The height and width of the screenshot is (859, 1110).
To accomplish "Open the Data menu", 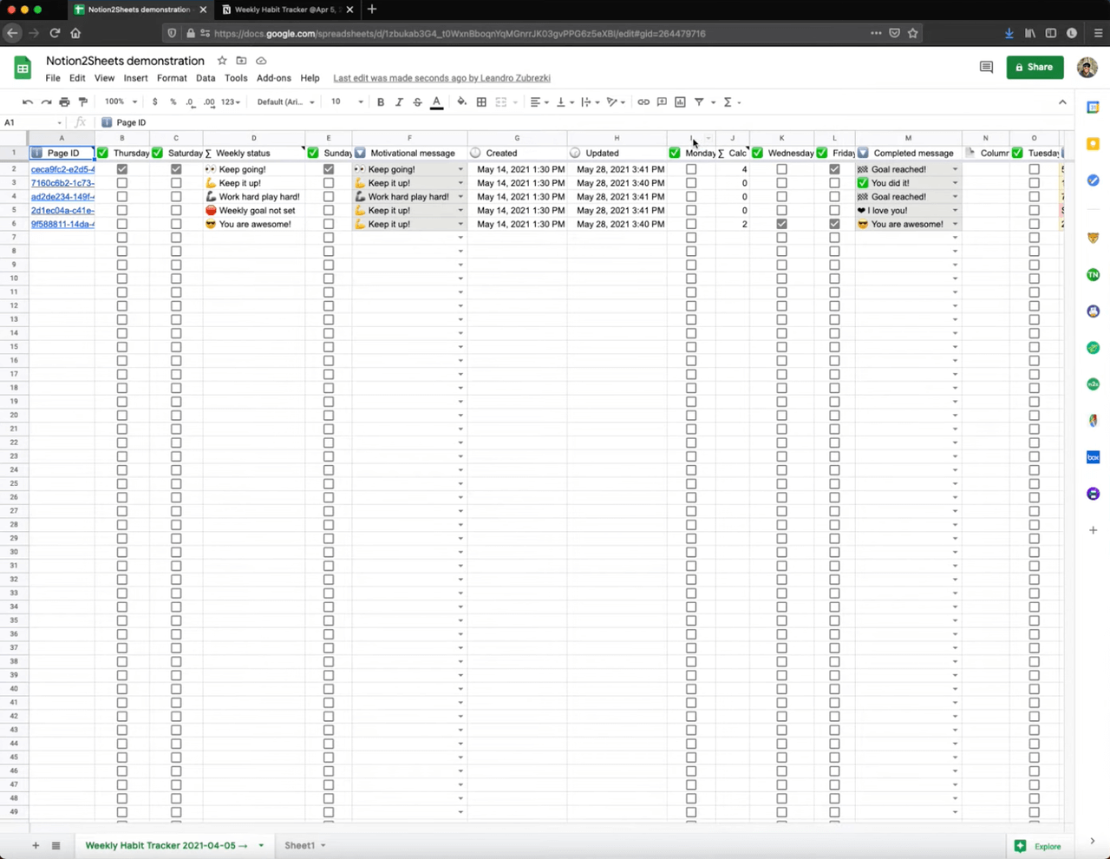I will [x=206, y=78].
